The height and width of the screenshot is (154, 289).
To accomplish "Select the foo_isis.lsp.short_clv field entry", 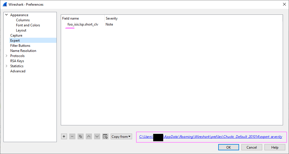I will point(83,24).
